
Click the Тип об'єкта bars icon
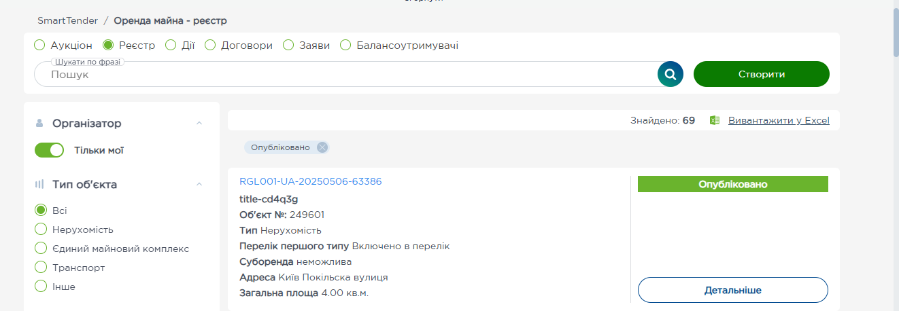click(39, 184)
